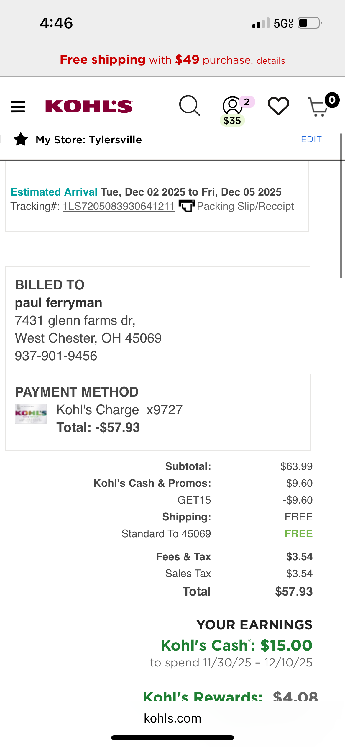Screen dimensions: 345x747
Task: Edit the Tylersville store selection
Action: 311,139
